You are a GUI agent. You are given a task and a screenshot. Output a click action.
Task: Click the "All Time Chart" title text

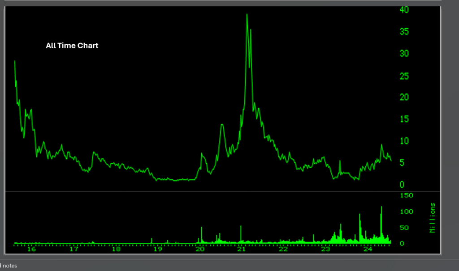[x=72, y=46]
